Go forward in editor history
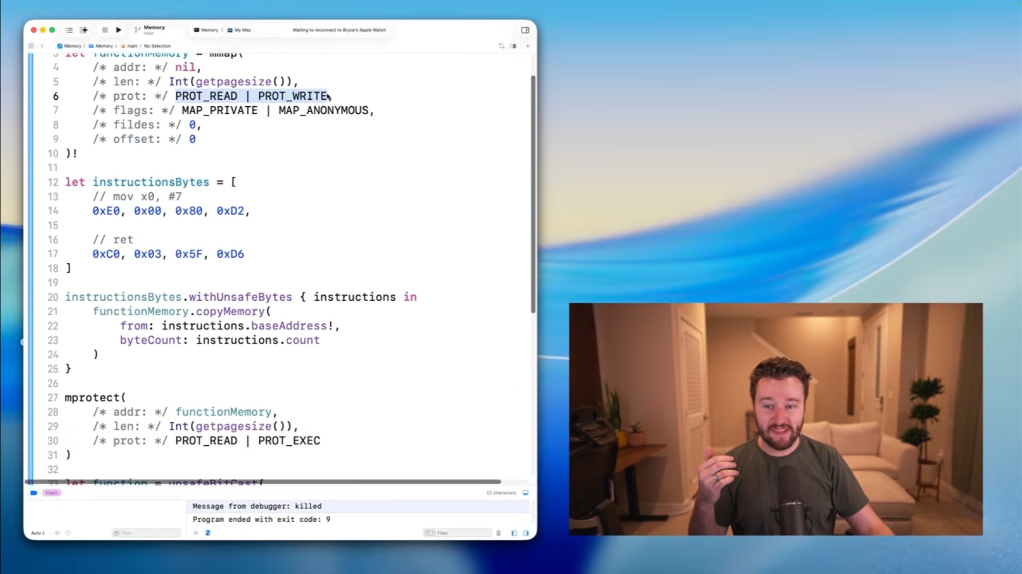The width and height of the screenshot is (1022, 574). pyautogui.click(x=49, y=46)
